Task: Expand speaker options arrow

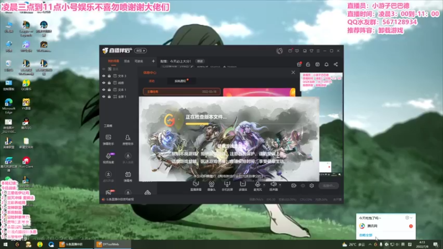Action: [x=280, y=185]
